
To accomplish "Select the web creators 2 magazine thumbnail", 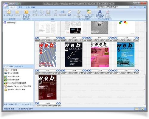I will 48,55.
